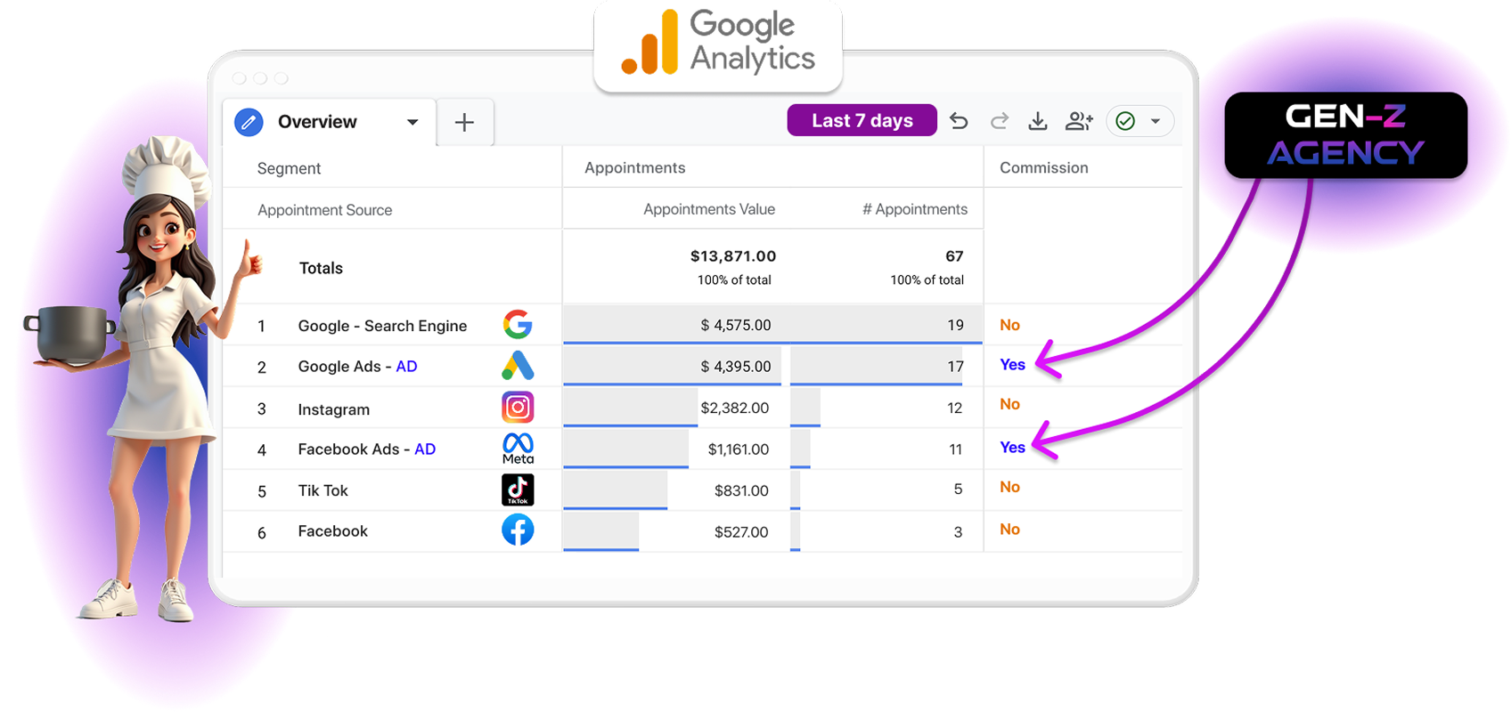Click the TikTok logo icon
The height and width of the screenshot is (712, 1511).
518,490
